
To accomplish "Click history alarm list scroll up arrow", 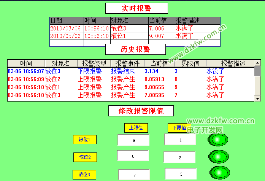I will [x=257, y=63].
